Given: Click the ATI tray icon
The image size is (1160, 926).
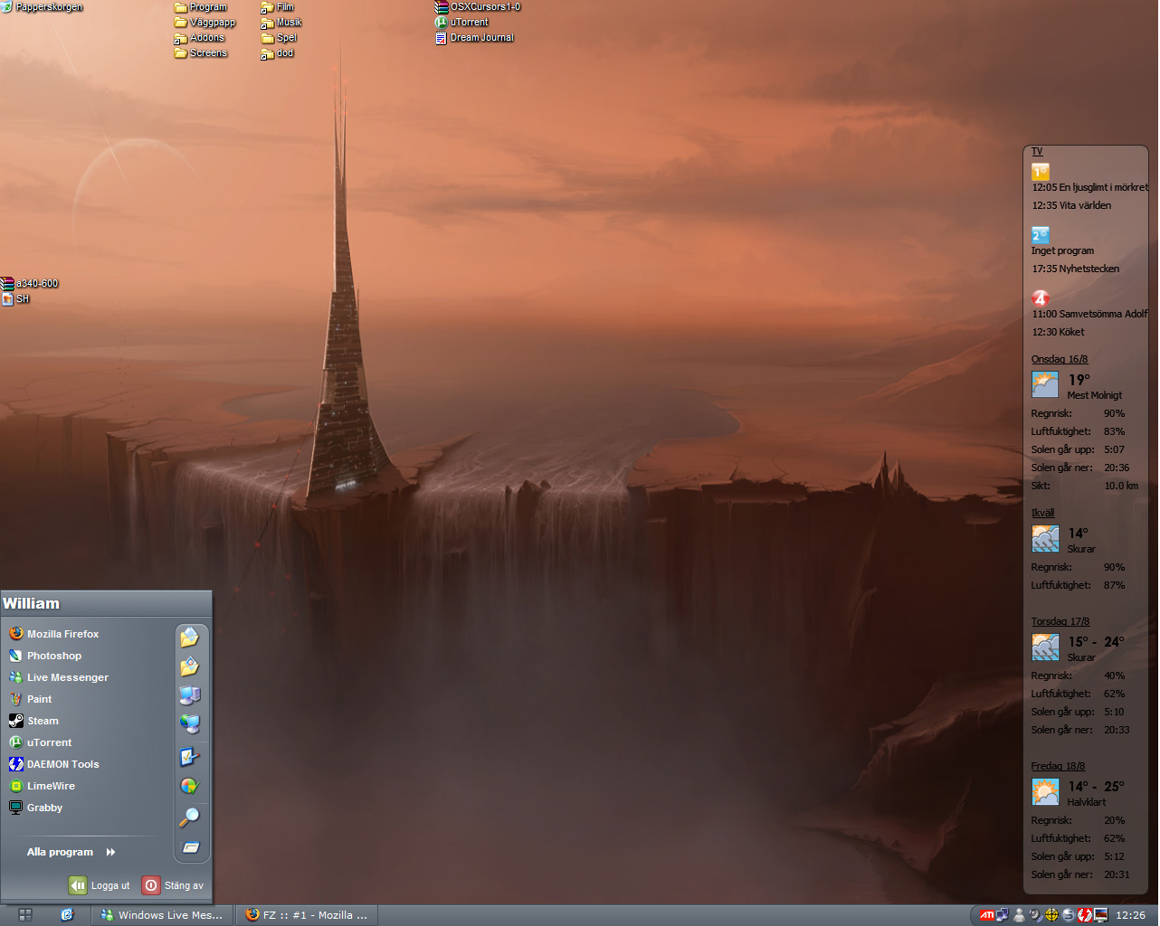Looking at the screenshot, I should [x=987, y=915].
